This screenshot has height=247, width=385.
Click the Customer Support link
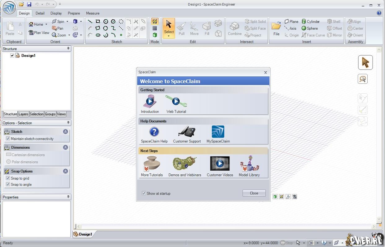187,134
